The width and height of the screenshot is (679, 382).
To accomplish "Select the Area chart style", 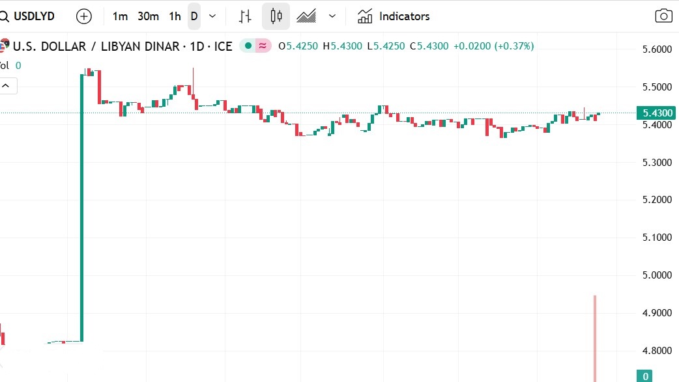I will tap(306, 16).
